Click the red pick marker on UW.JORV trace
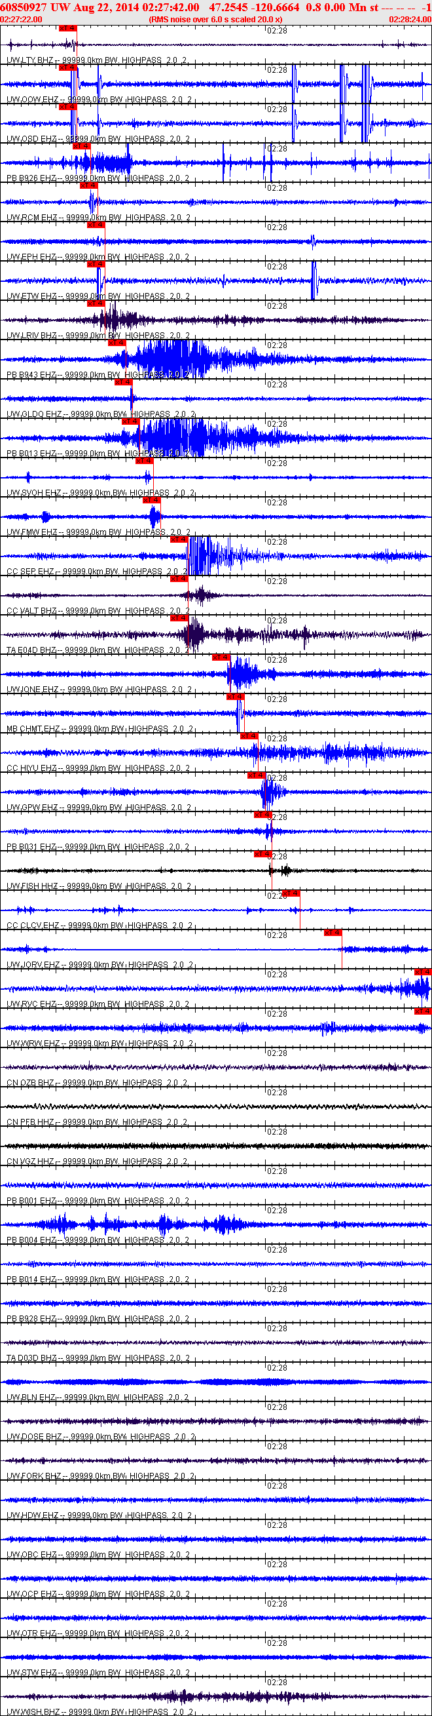The width and height of the screenshot is (432, 1716). (333, 933)
